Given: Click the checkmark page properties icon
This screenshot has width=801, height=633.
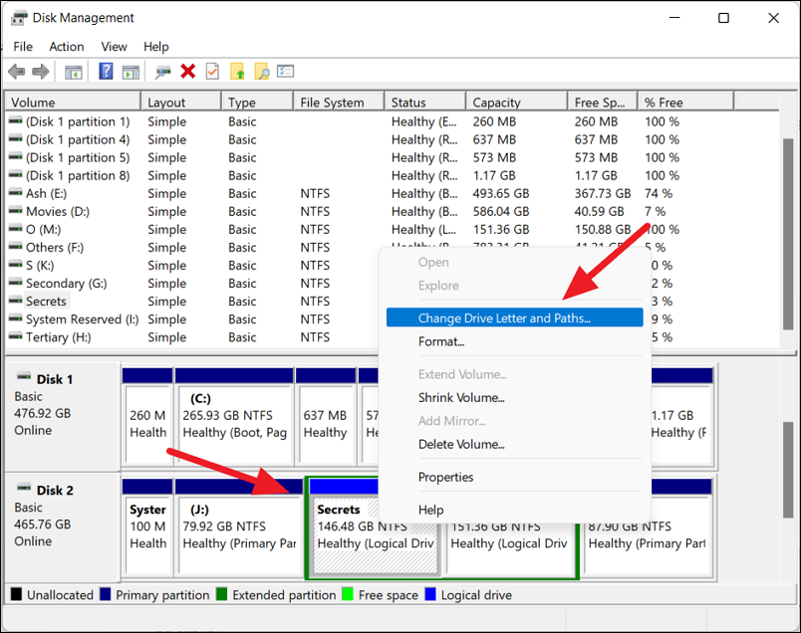Looking at the screenshot, I should 212,71.
